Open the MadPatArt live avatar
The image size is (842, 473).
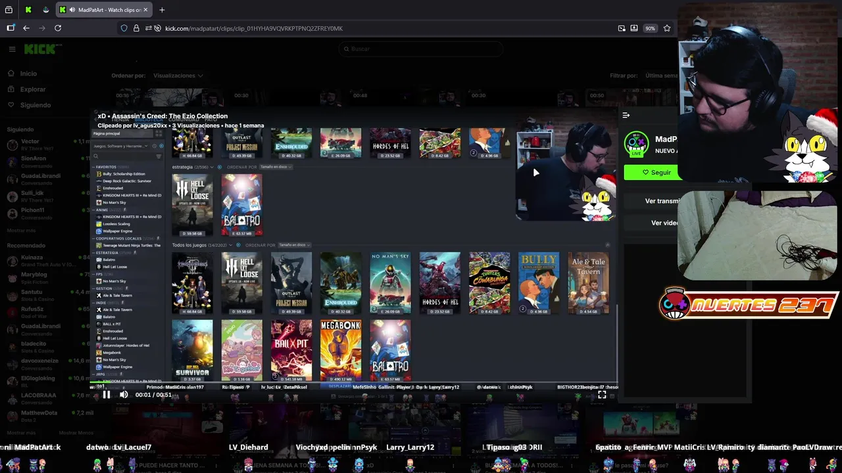pyautogui.click(x=636, y=145)
